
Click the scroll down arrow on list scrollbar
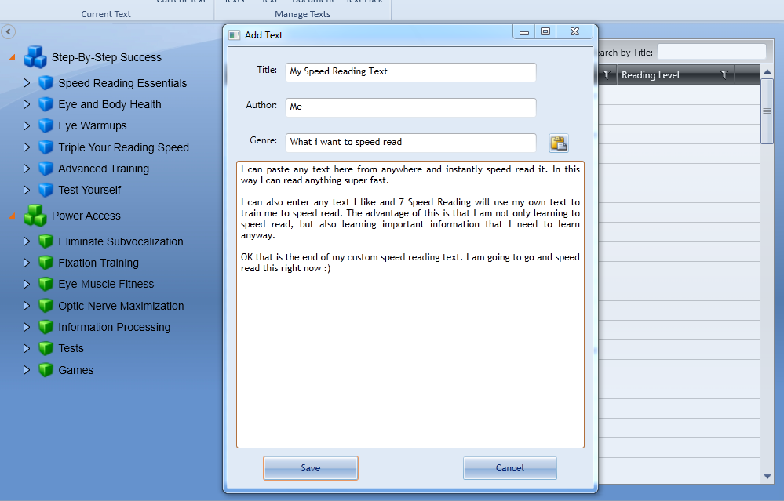[x=768, y=476]
